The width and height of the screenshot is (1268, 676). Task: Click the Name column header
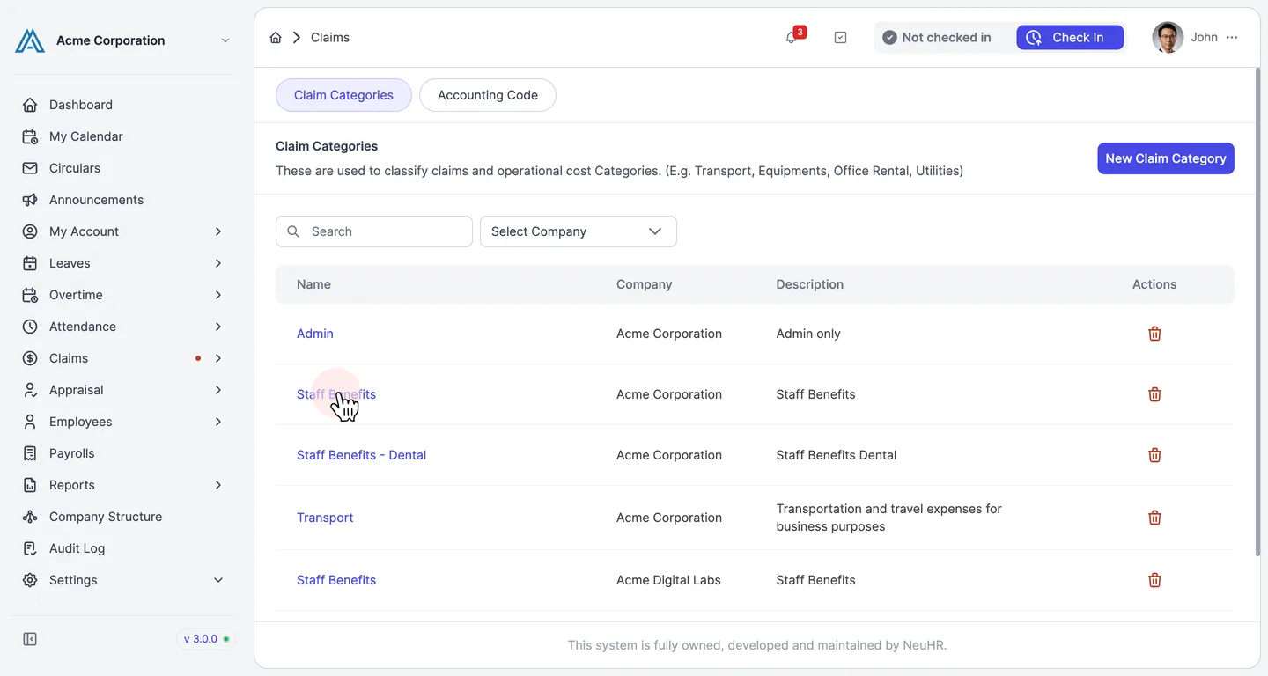coord(313,284)
